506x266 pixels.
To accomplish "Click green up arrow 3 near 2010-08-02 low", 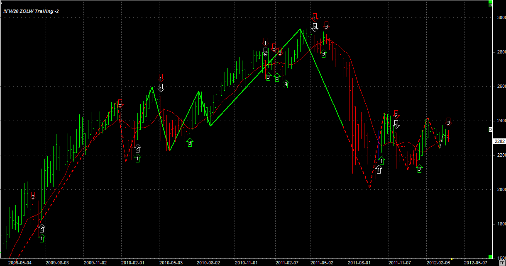I will click(190, 143).
